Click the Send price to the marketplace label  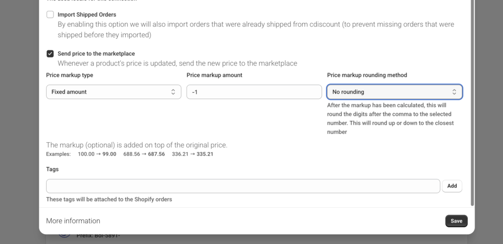tap(96, 54)
